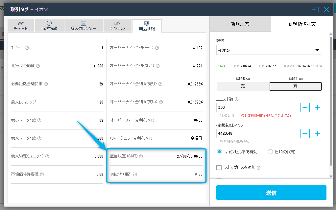The height and width of the screenshot is (210, 336).
Task: Enable ストップロスを追加 checkbox
Action: (219, 168)
